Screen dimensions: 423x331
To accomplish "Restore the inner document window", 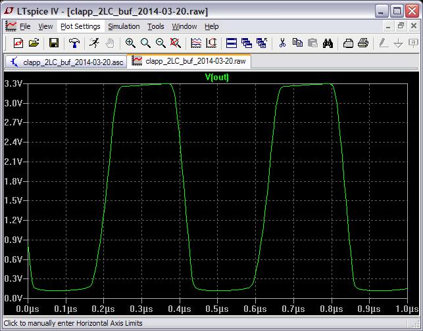I will tap(401, 26).
